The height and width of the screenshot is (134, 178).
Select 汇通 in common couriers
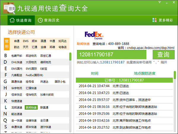34,47
